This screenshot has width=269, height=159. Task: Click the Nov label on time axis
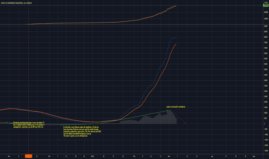9,156
